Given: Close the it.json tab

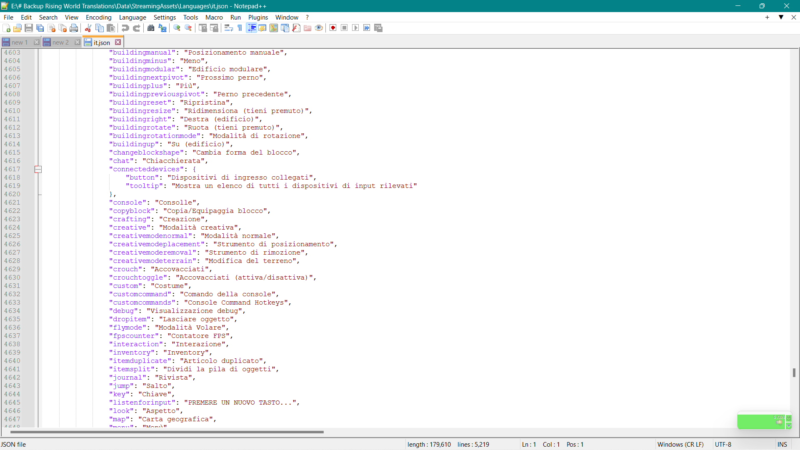Looking at the screenshot, I should tap(118, 42).
